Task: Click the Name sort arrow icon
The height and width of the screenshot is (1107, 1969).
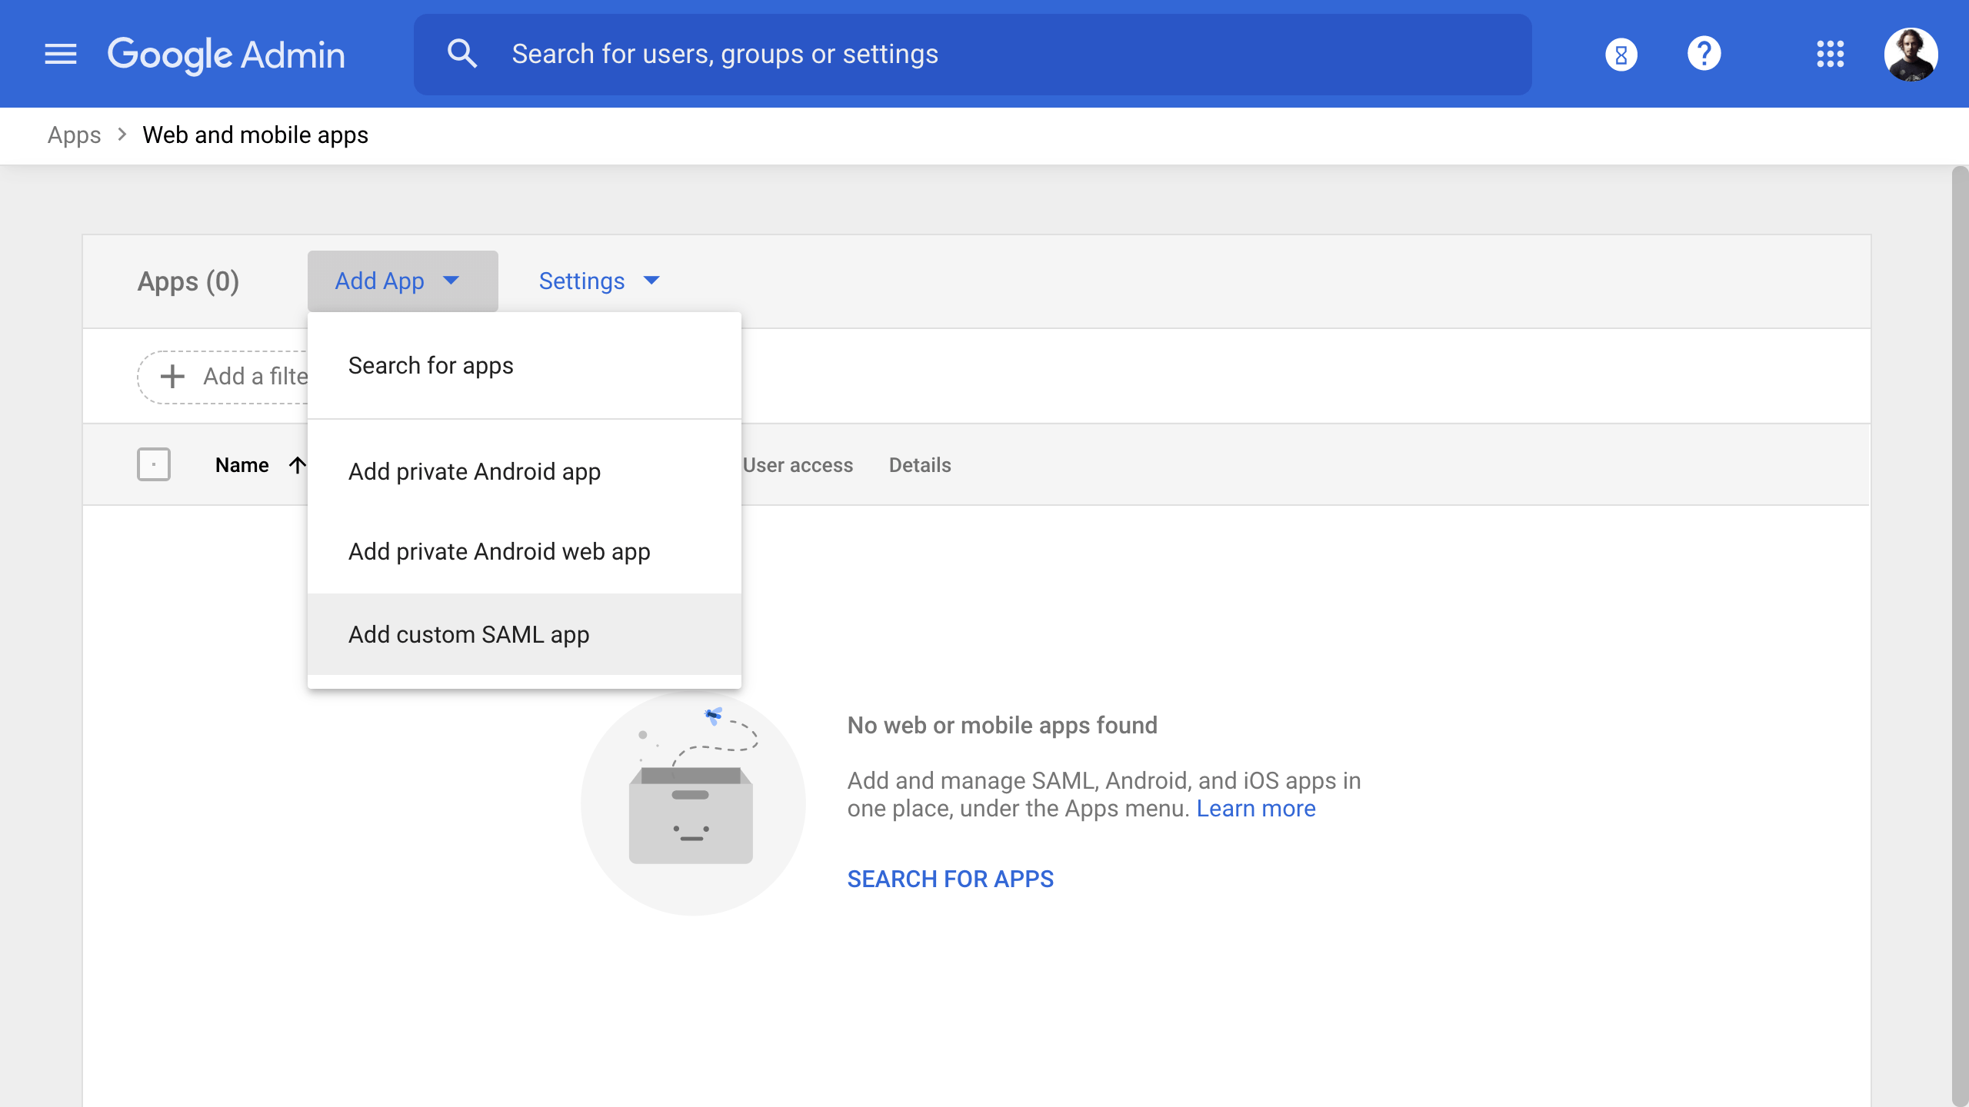Action: (298, 465)
